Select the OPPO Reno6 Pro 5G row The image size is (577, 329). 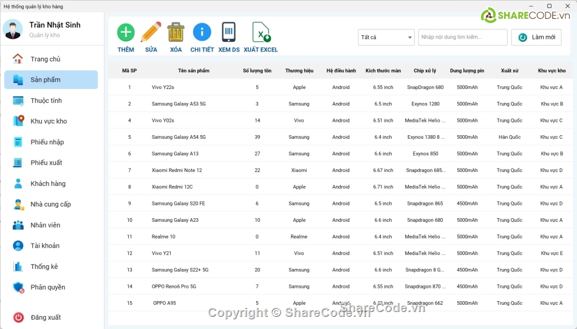coord(341,287)
